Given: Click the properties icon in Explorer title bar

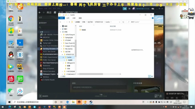Looking at the screenshot, I should click(x=64, y=15).
